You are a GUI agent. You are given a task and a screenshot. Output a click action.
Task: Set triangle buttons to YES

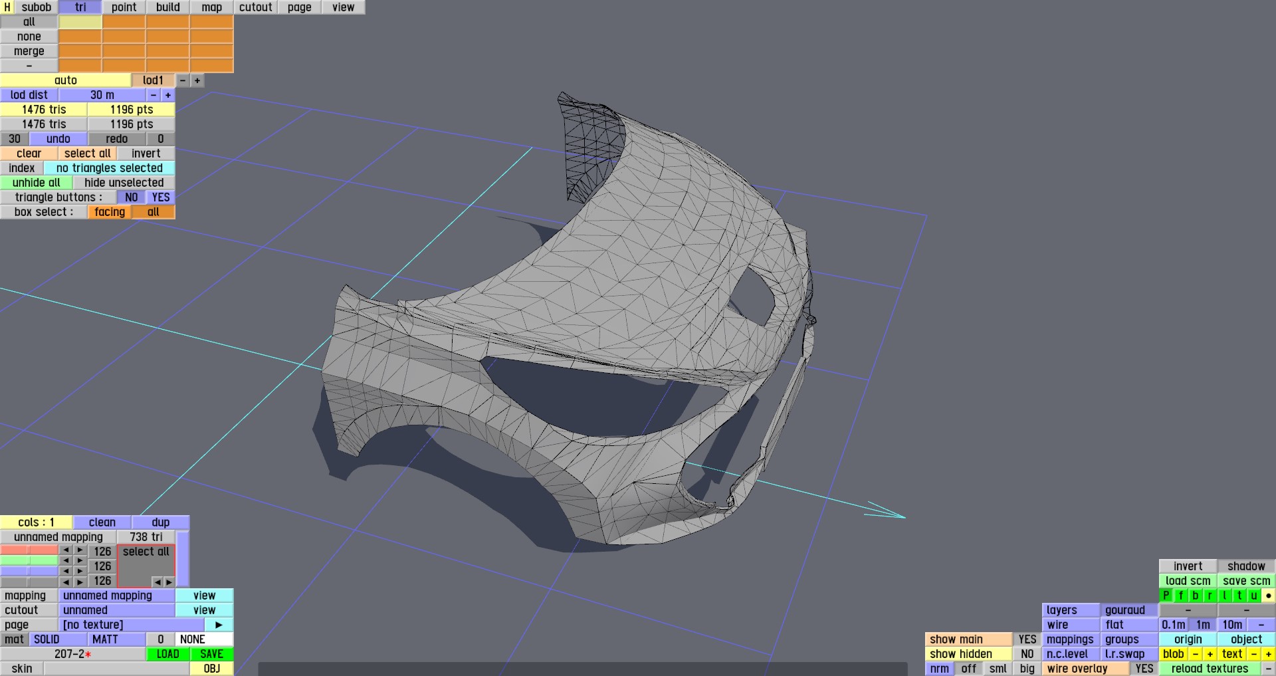click(x=161, y=197)
